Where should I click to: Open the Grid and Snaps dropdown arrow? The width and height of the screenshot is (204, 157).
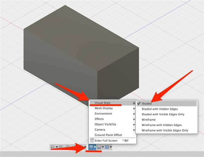click(x=103, y=147)
